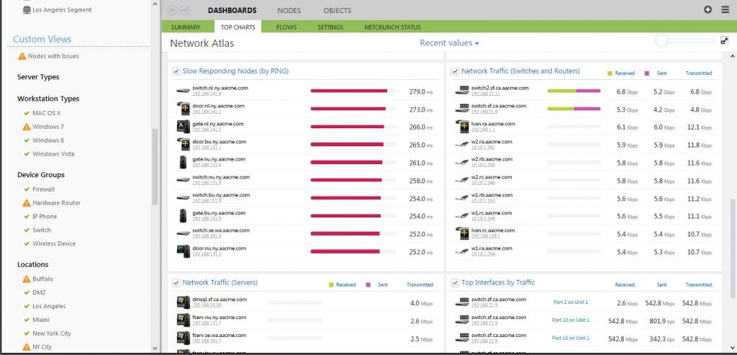Open Slow Responding Nodes (by PING) title link
Viewport: 737px width, 355px height.
(x=235, y=71)
